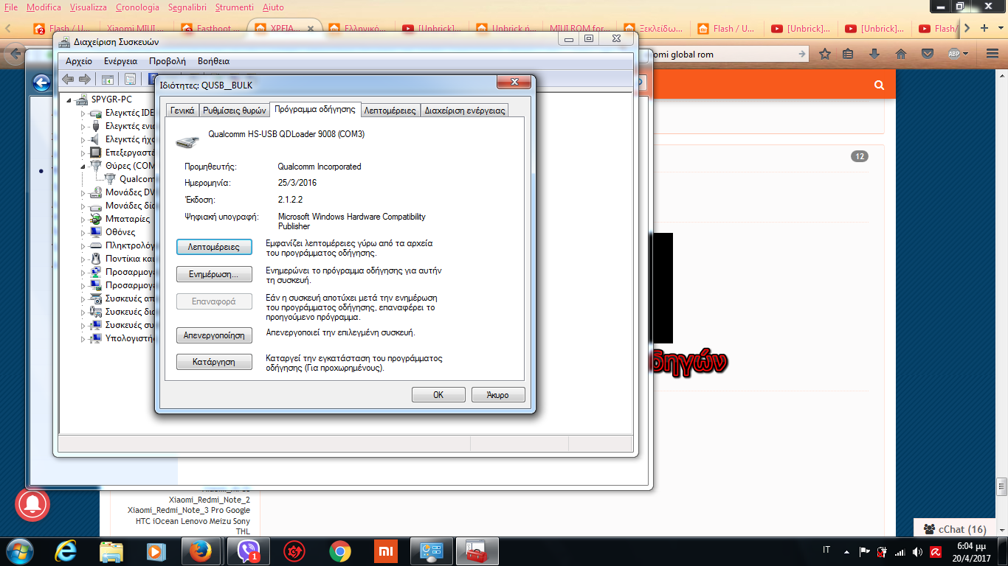Screen dimensions: 1008x566
Task: Open Windows Media Player taskbar icon
Action: (155, 551)
